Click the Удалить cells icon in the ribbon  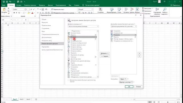click(x=132, y=9)
